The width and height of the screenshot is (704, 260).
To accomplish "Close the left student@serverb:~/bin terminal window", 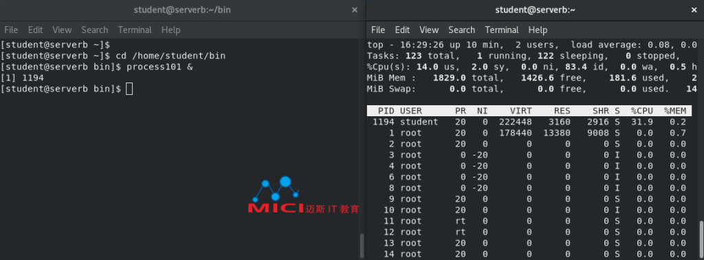I will [354, 10].
